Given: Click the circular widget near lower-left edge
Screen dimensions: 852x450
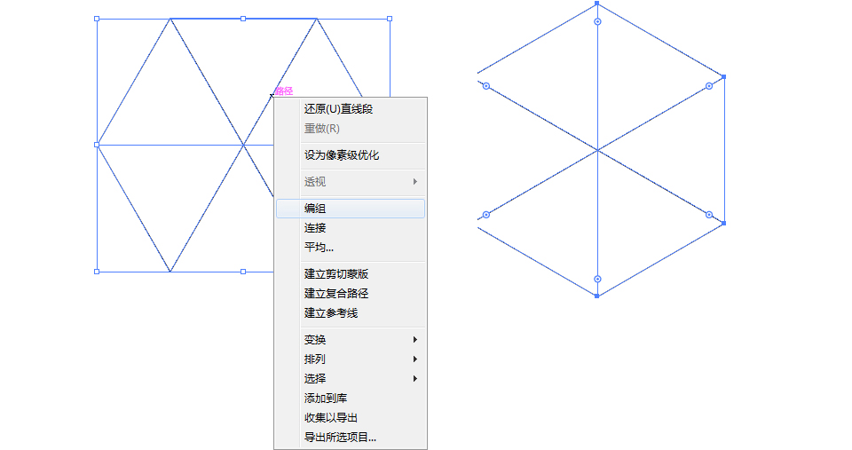Looking at the screenshot, I should click(486, 215).
